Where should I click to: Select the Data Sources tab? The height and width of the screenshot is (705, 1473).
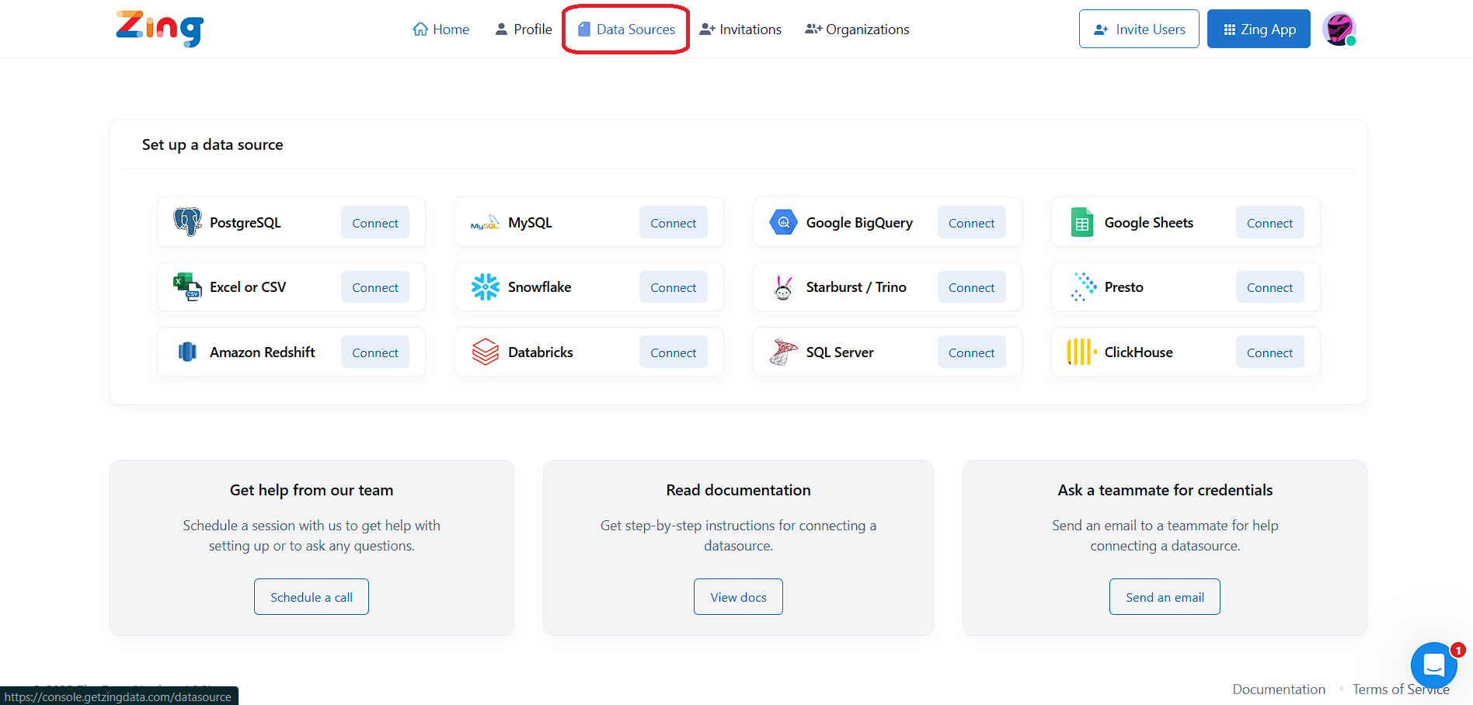[x=626, y=29]
